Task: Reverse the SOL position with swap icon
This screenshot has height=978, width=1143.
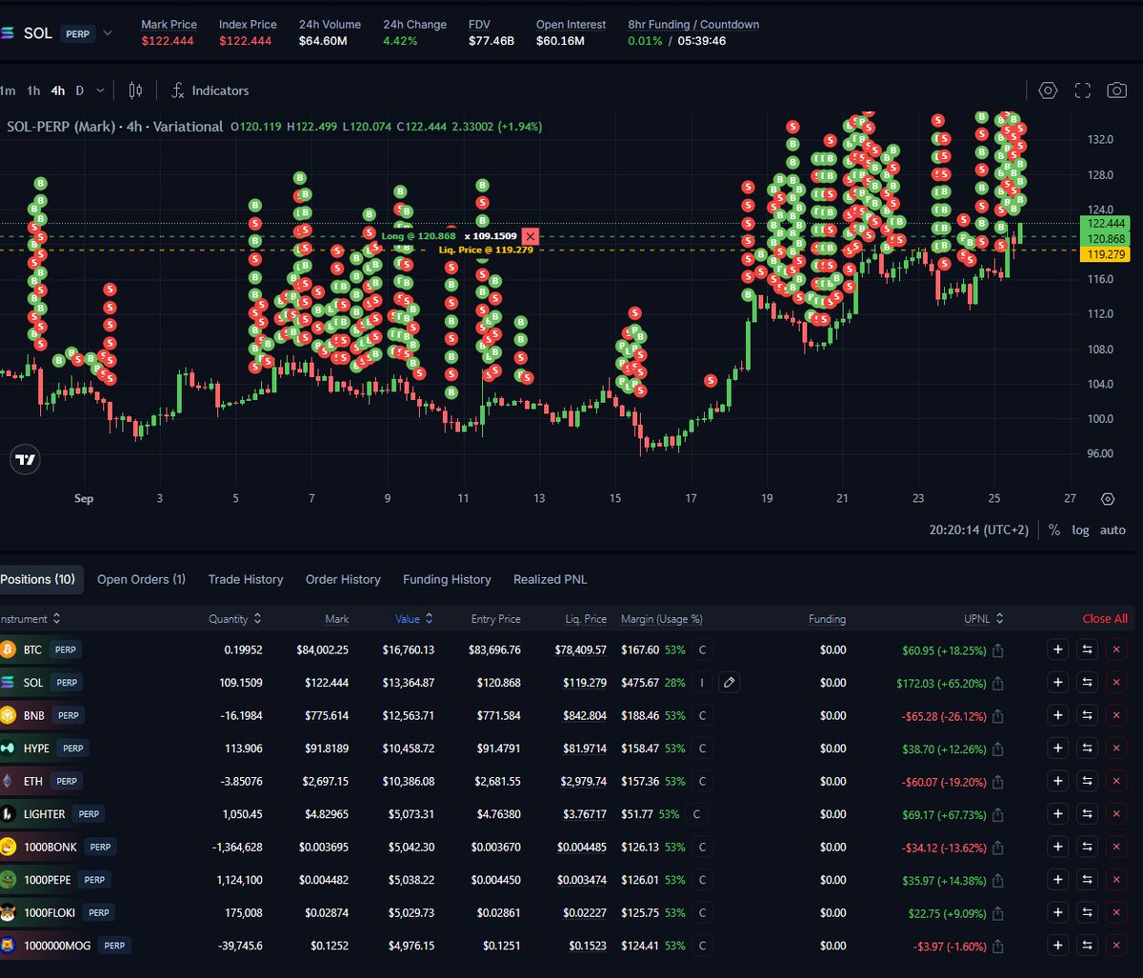Action: pyautogui.click(x=1087, y=683)
